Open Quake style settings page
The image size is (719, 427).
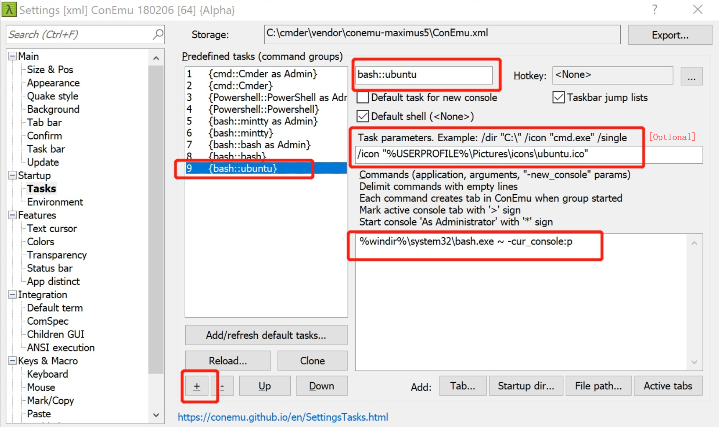pyautogui.click(x=53, y=96)
